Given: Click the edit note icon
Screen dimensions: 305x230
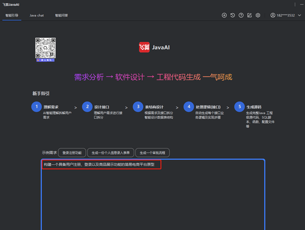Looking at the screenshot, I should click(249, 15).
